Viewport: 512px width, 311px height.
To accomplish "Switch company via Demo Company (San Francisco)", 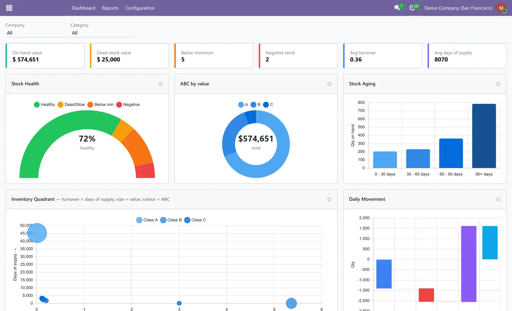I will pos(458,8).
